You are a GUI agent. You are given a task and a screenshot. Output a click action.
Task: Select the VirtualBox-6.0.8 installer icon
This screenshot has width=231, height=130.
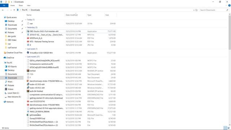[x=28, y=53]
